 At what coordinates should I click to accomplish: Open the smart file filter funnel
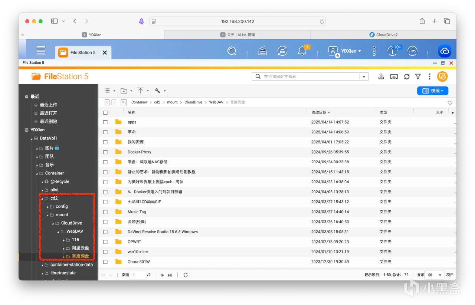(418, 76)
